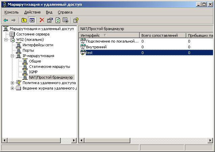This screenshot has height=152, width=215.
Task: Sort by the Интерфейс column header
Action: 109,35
